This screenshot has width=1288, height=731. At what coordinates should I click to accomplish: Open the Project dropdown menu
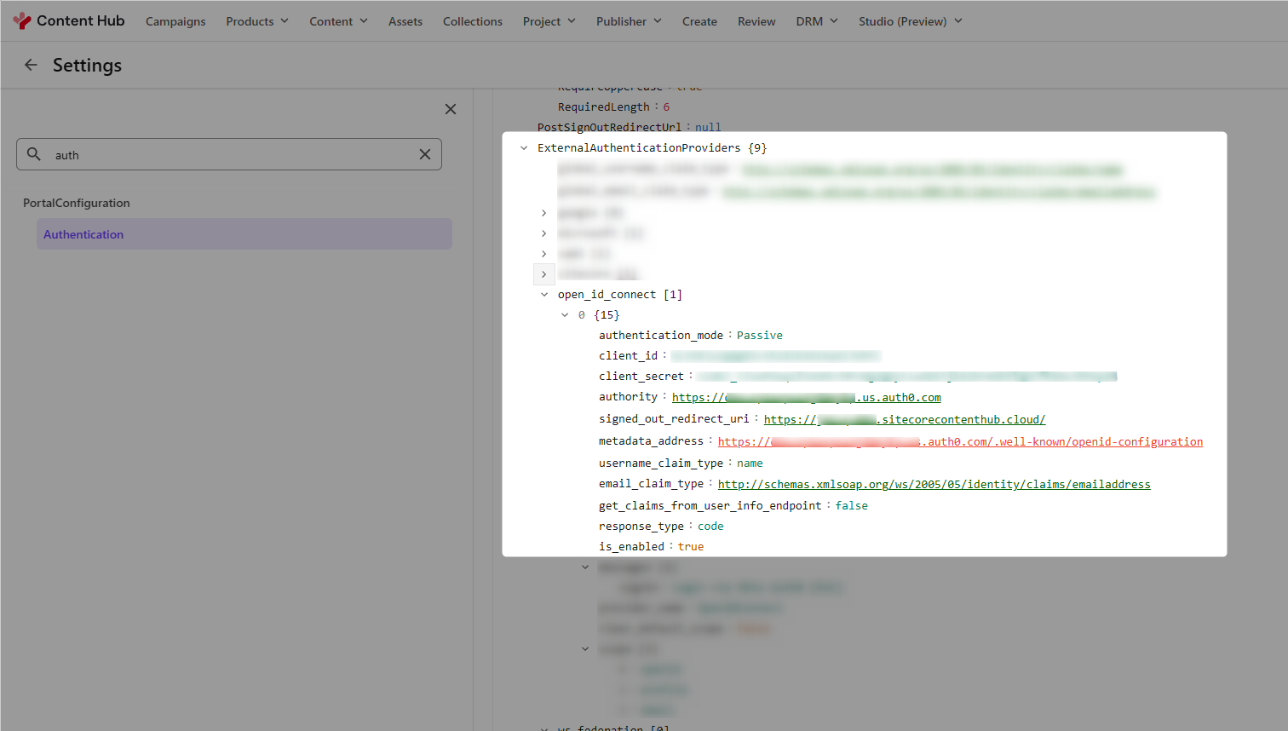click(549, 21)
